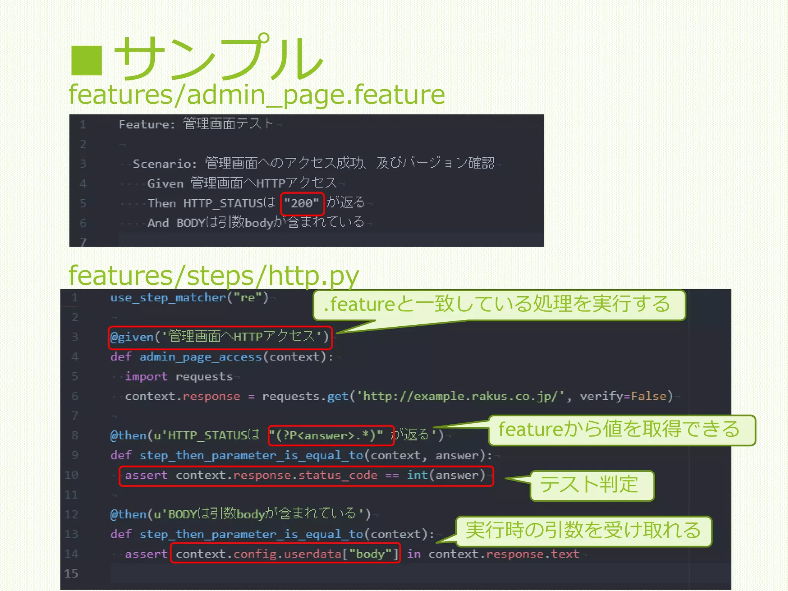Place the cursor on 'use_step_matcher("re")'
The height and width of the screenshot is (591, 788).
click(x=189, y=297)
